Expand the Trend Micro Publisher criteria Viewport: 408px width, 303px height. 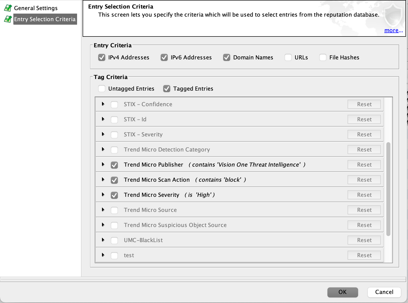pos(103,164)
